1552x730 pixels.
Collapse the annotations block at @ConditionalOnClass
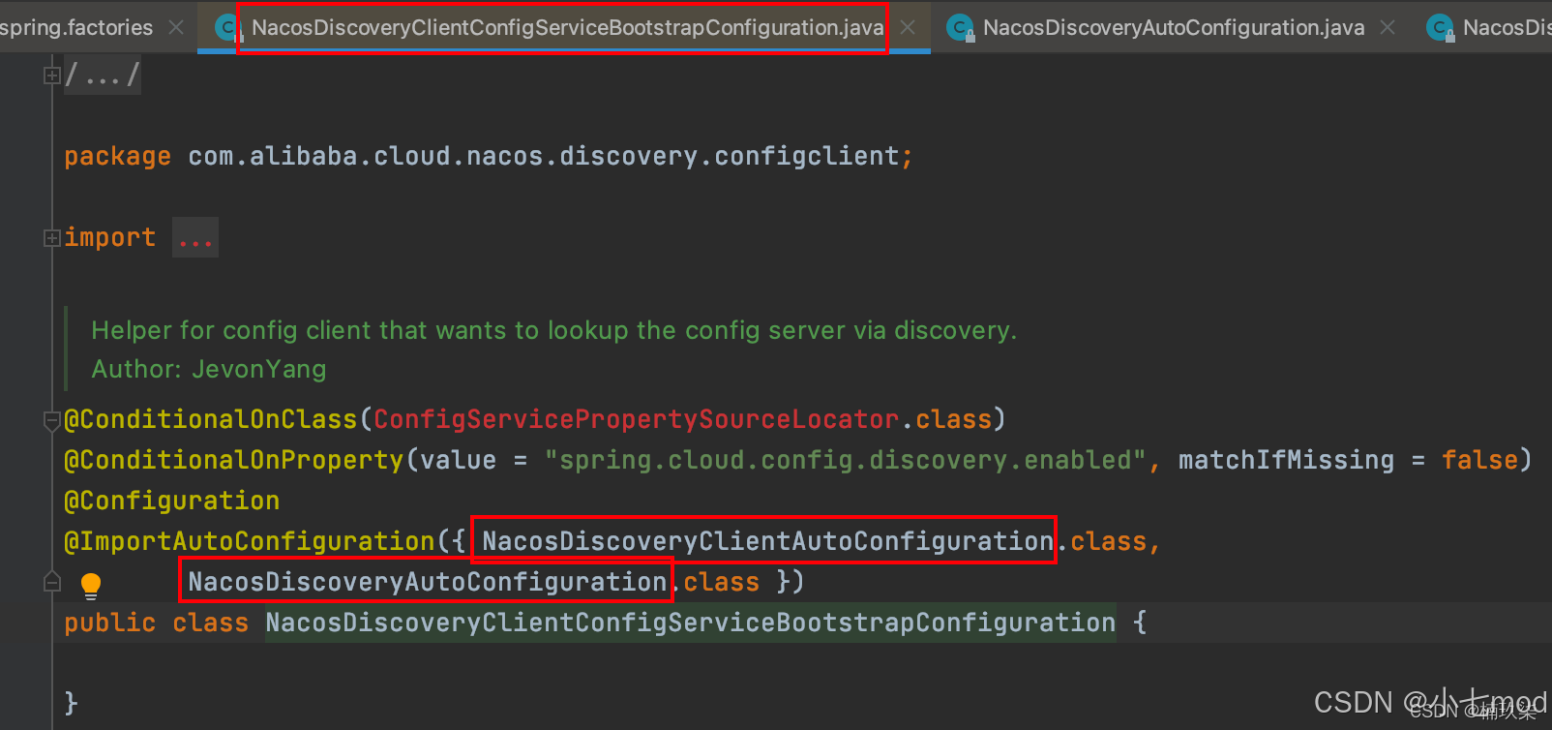[52, 420]
